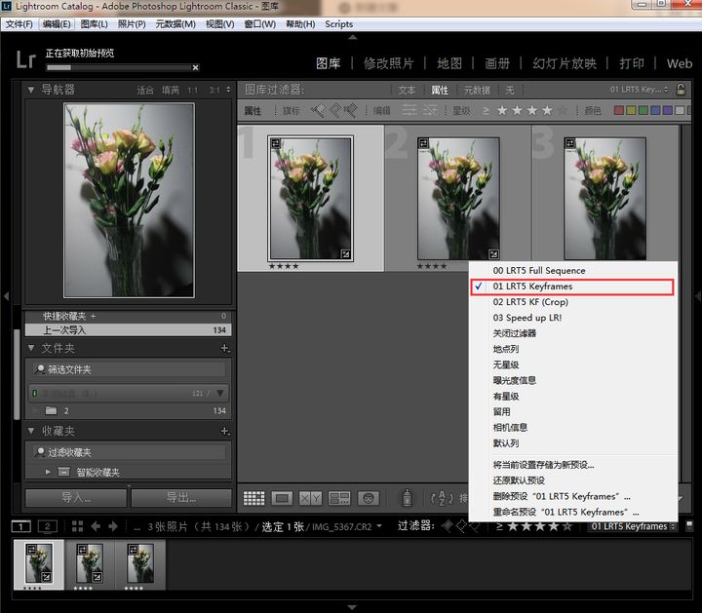Open filename IMG_5367.CR2 dropdown arrow
702x613 pixels.
point(379,526)
